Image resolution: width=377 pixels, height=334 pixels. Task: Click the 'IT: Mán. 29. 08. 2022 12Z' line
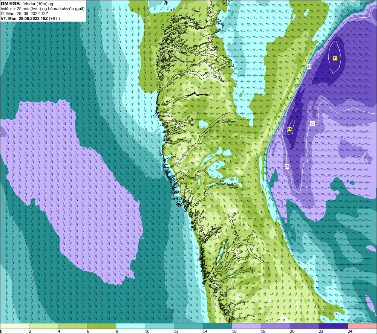click(x=25, y=14)
